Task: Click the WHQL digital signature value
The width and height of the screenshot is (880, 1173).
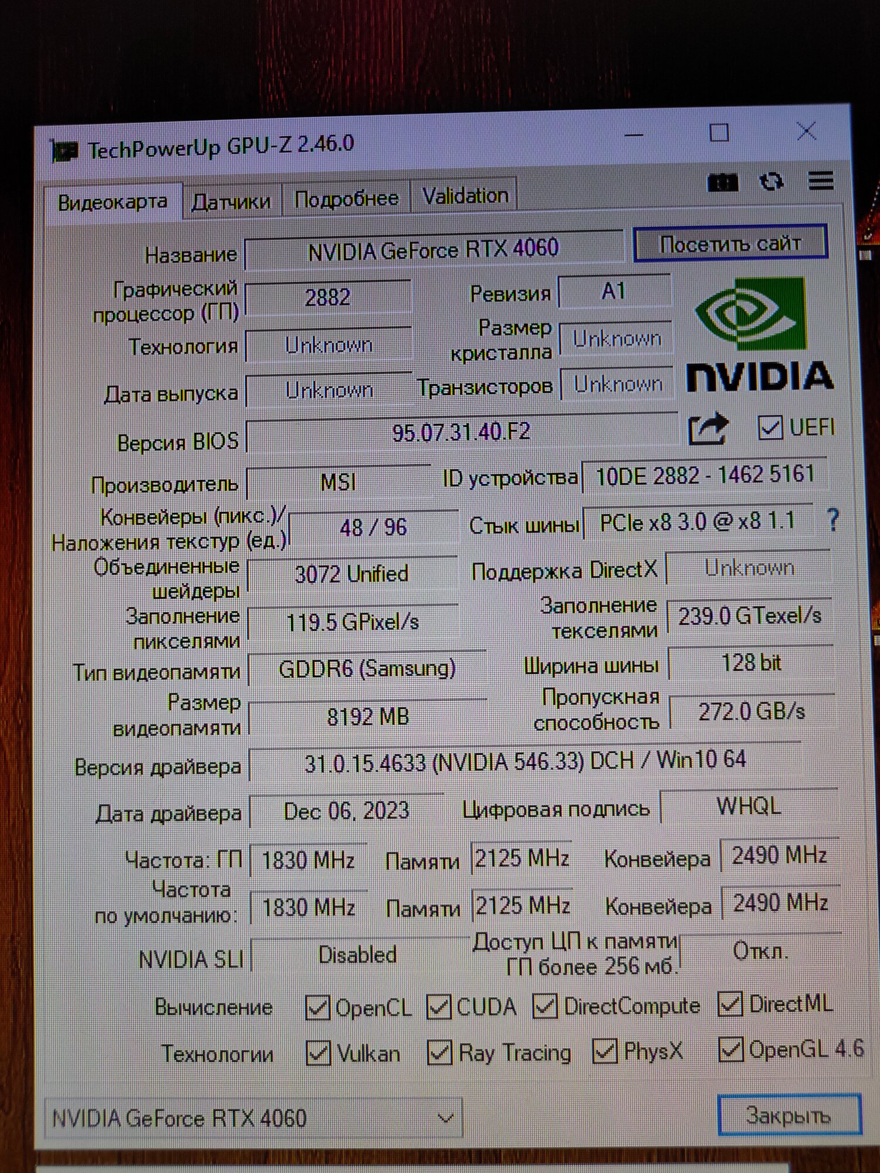Action: point(749,806)
